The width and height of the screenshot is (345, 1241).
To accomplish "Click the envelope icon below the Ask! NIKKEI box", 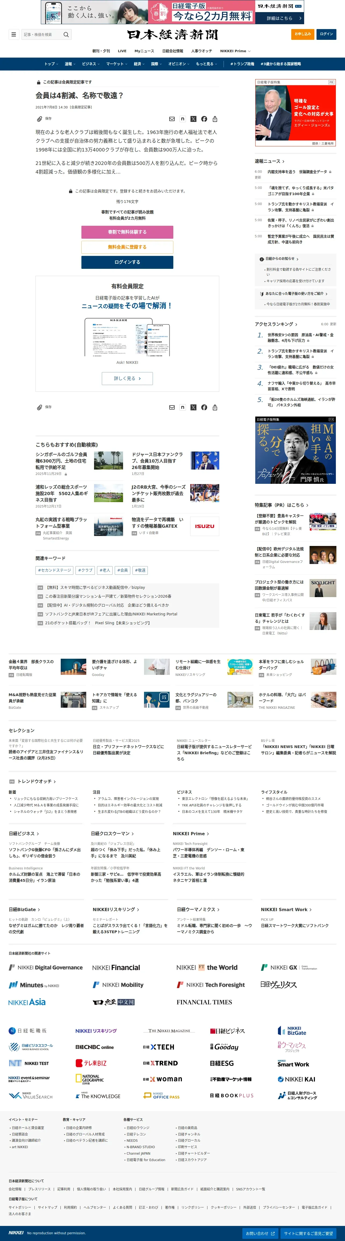I will tap(172, 407).
